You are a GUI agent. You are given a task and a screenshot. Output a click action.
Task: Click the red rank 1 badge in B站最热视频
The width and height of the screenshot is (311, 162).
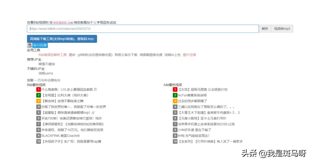point(39,89)
